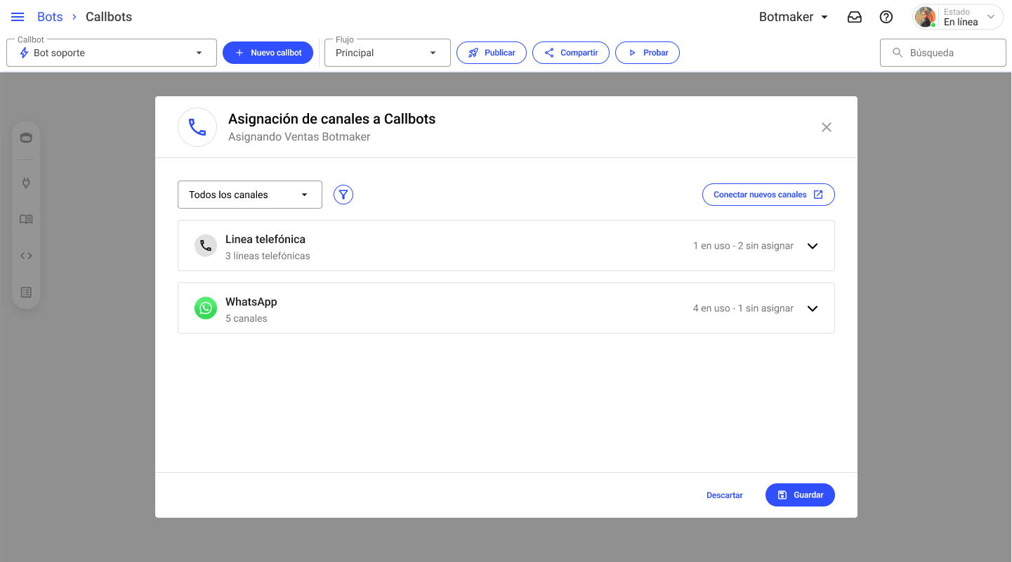
Task: Click the '1 en uso - 2 sin asignar' text
Action: [743, 246]
